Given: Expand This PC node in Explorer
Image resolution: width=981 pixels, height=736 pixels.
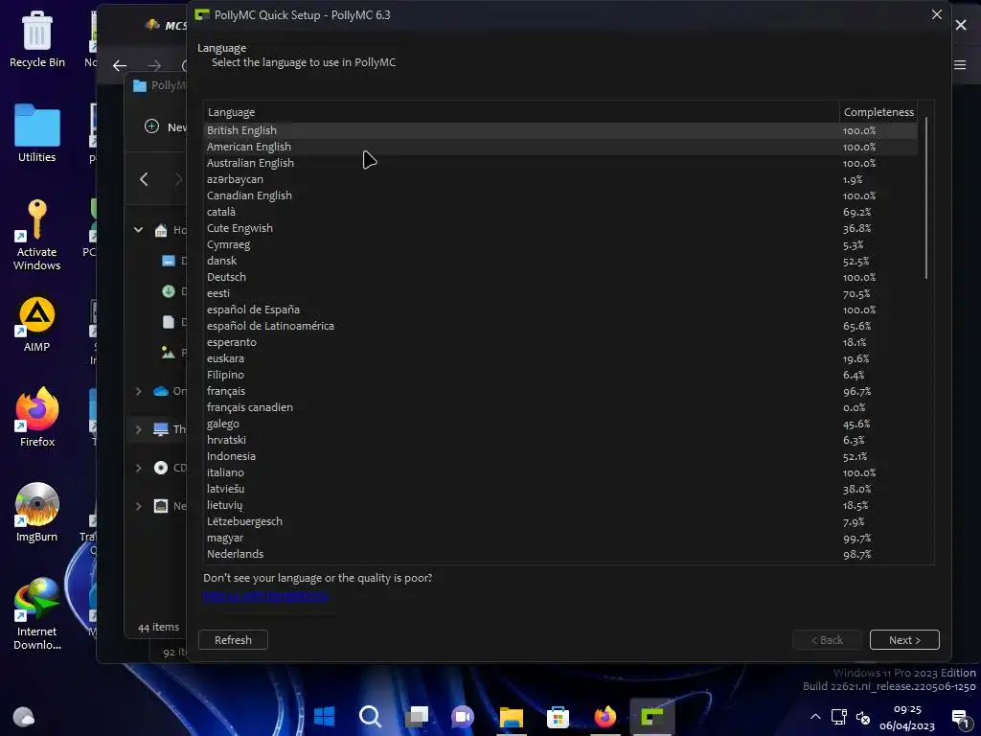Looking at the screenshot, I should point(138,429).
